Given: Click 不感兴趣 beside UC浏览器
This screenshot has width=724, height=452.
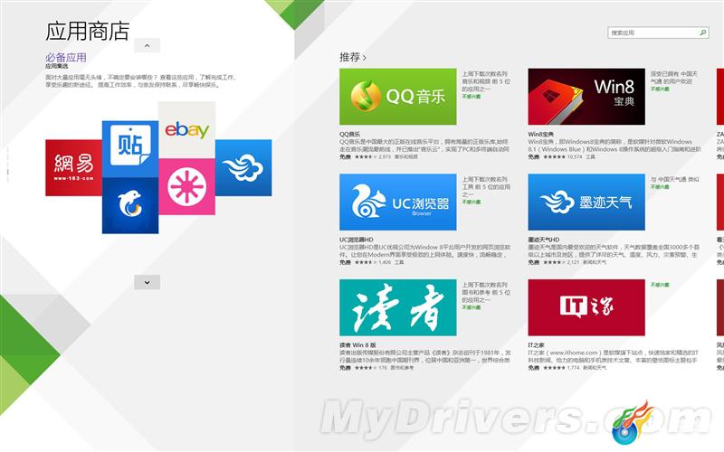Looking at the screenshot, I should [x=472, y=202].
